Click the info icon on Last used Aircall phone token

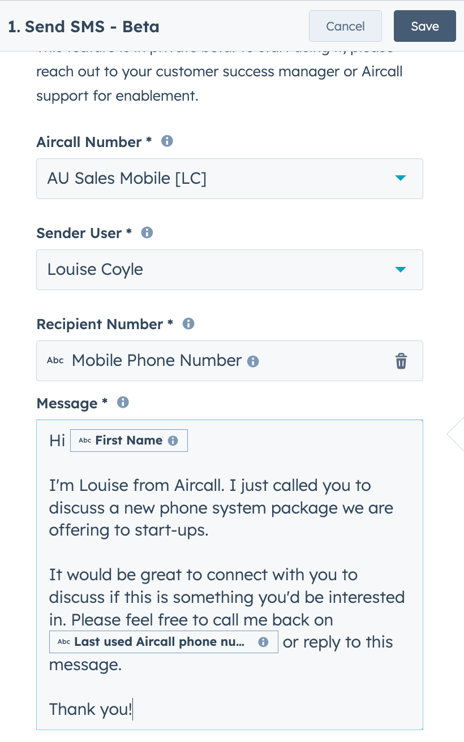point(262,641)
